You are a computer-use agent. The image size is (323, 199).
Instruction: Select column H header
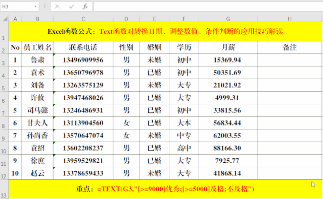coord(290,19)
